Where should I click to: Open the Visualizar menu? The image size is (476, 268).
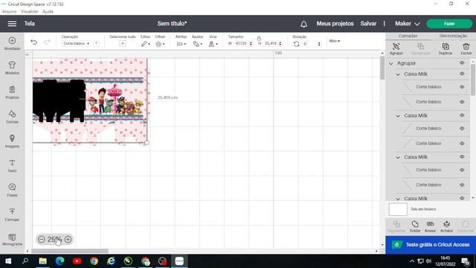tap(30, 12)
